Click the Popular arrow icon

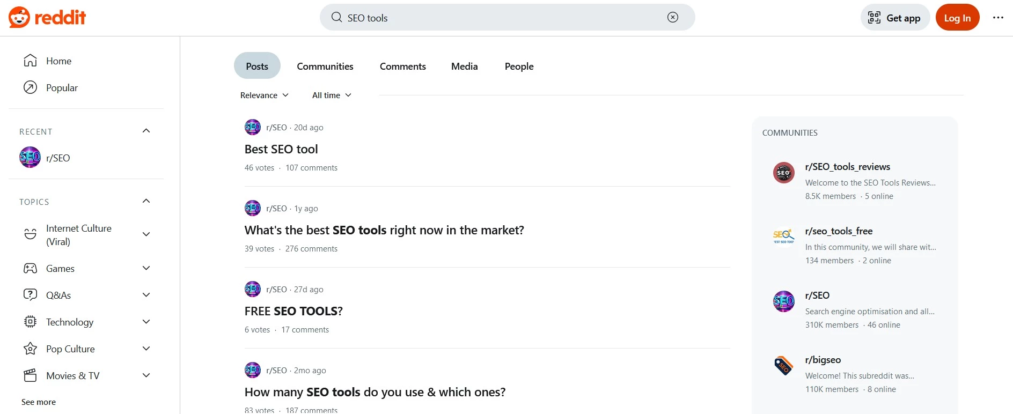pos(31,87)
